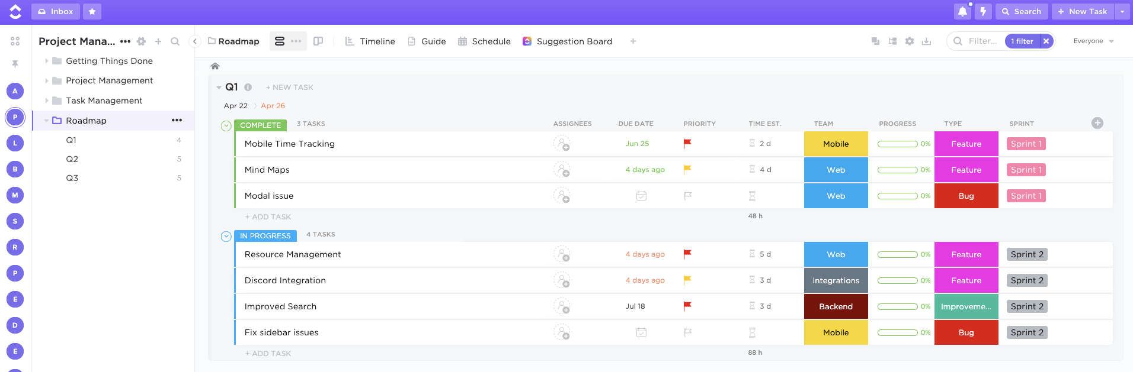1133x372 pixels.
Task: Remove the active 1 filter
Action: [x=1046, y=41]
